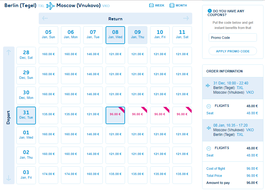
Task: Select return date 06 Jan, Mon
Action: (x=71, y=35)
